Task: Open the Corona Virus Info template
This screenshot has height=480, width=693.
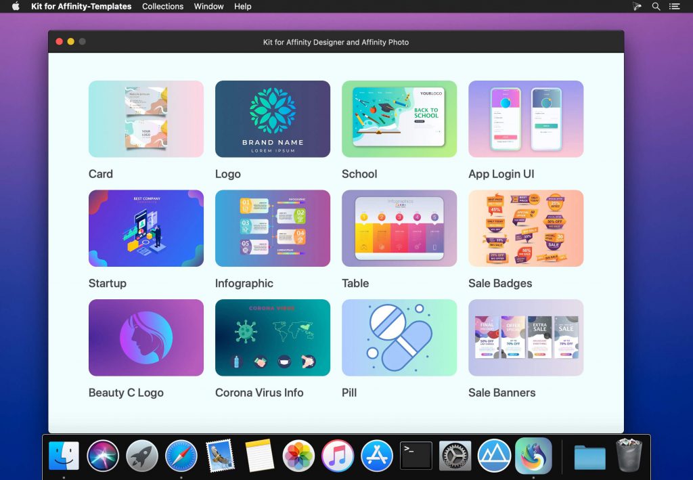Action: 272,337
